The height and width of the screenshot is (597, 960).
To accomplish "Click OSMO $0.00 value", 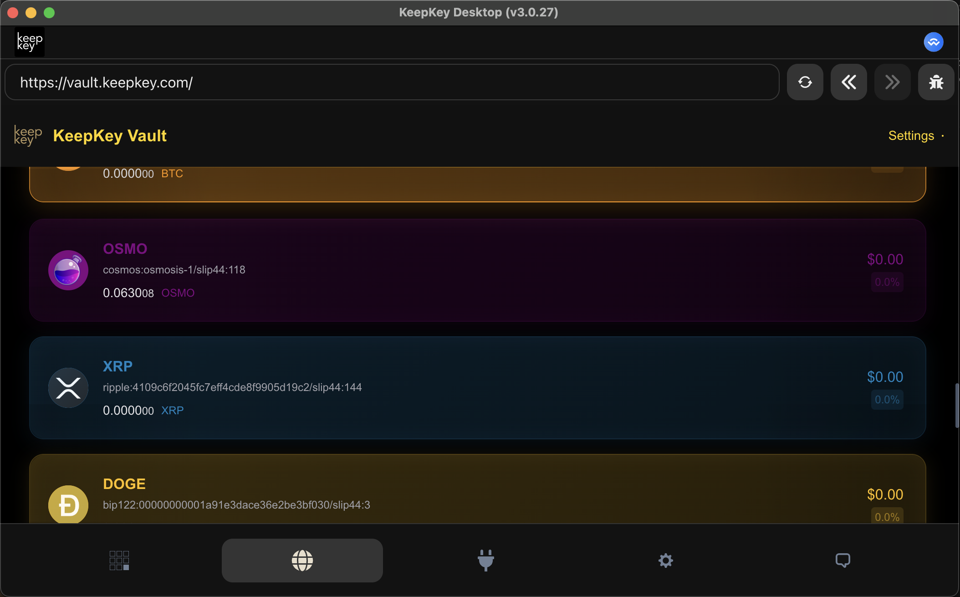I will [x=885, y=259].
